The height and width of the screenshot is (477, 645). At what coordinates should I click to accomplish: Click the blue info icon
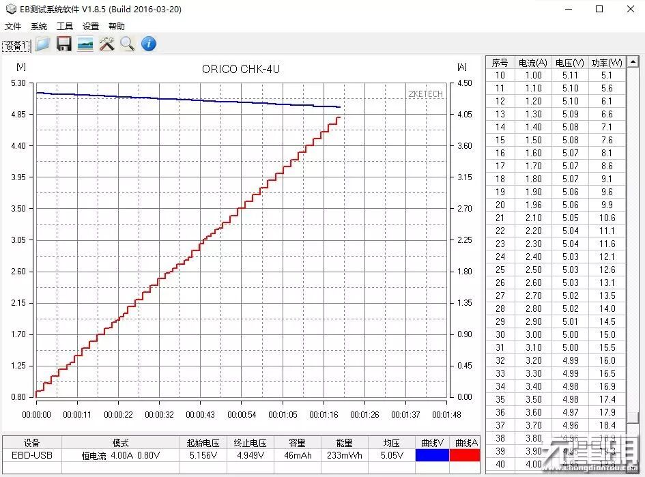[149, 44]
